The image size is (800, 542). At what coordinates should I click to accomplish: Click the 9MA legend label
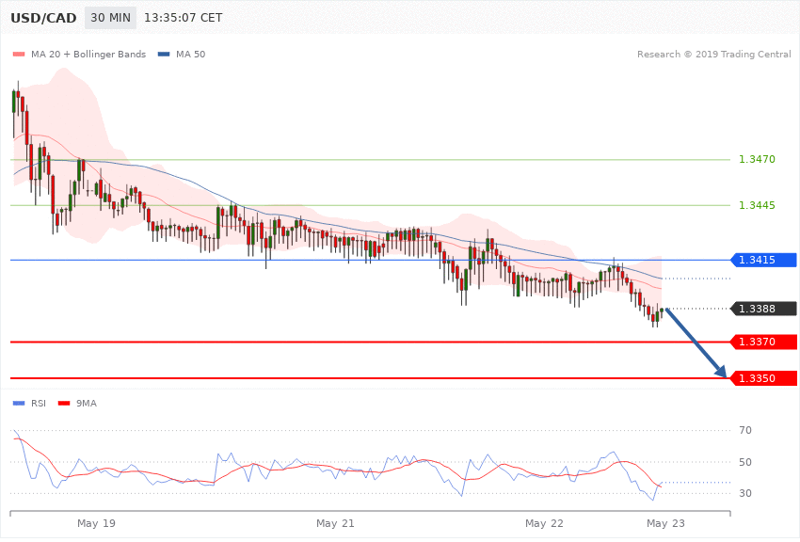[x=87, y=404]
